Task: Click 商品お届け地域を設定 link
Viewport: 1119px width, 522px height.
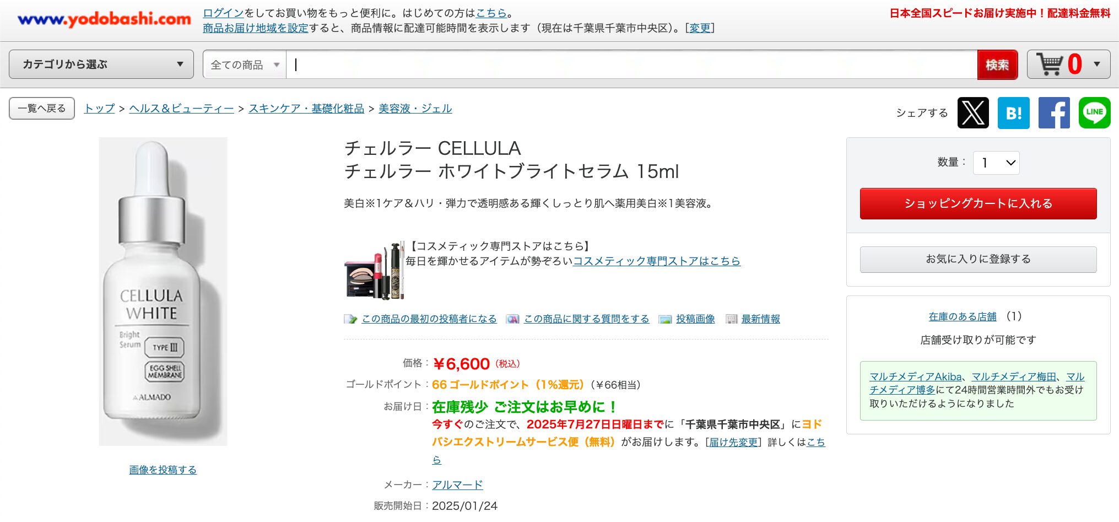Action: (256, 28)
